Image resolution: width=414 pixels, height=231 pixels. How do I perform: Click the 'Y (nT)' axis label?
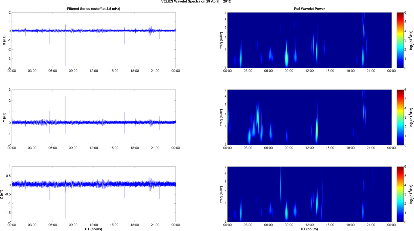pyautogui.click(x=4, y=117)
